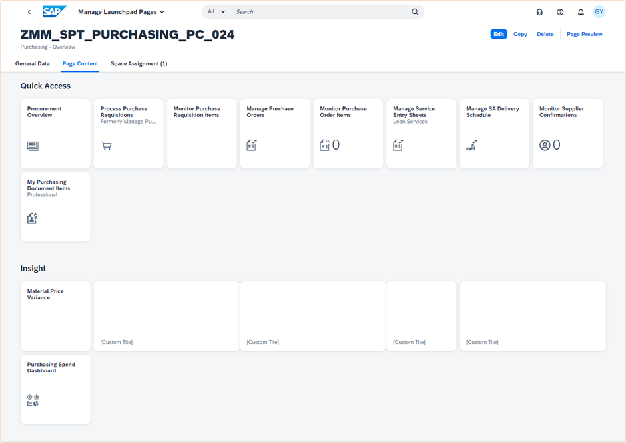The image size is (626, 443).
Task: Click the SAP logo
Action: [55, 11]
